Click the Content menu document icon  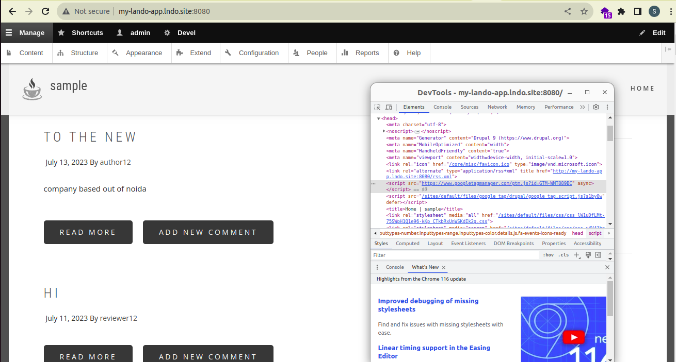point(9,53)
